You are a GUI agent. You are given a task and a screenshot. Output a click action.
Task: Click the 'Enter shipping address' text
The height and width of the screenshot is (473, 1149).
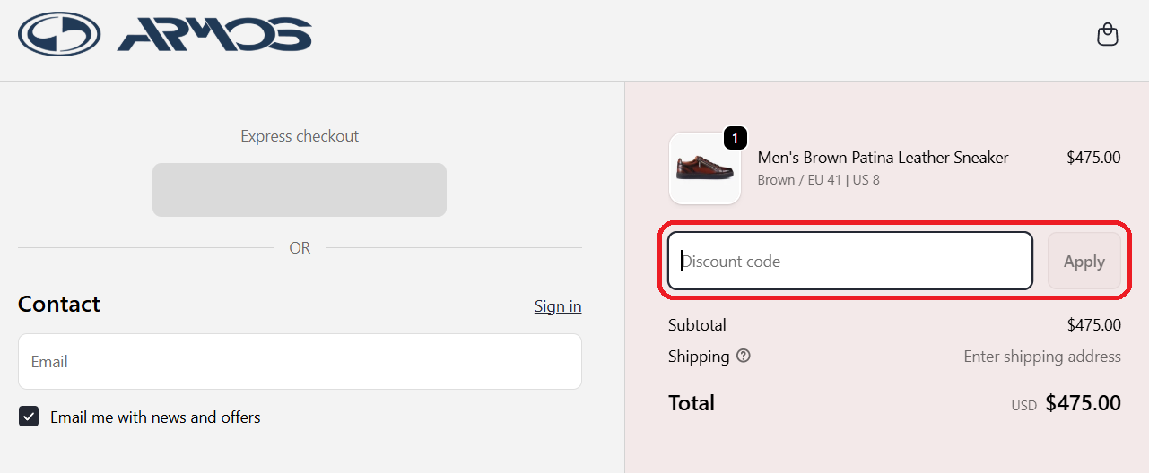pos(1041,357)
